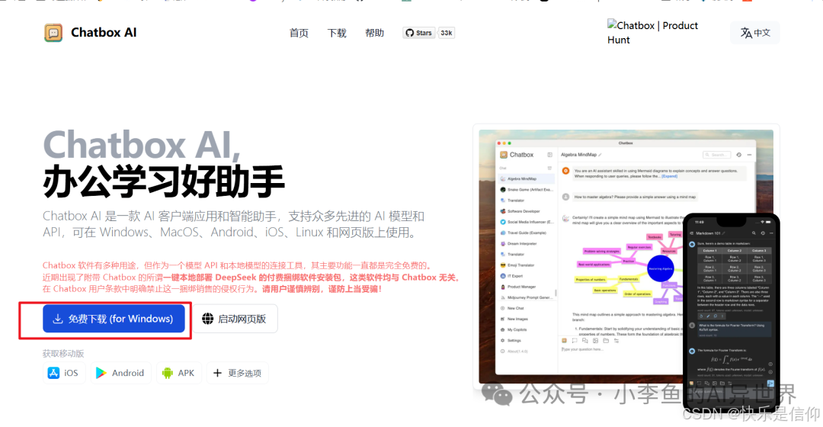
Task: Click the plus icon beside 更多选项
Action: [217, 373]
